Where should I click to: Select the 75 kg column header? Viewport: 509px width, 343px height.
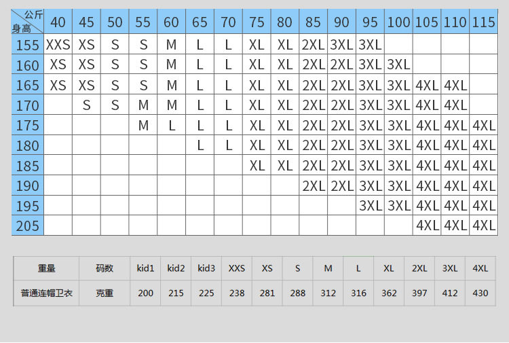[x=257, y=22]
